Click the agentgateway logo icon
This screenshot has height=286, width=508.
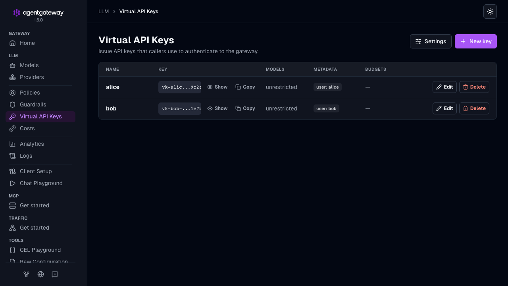[x=17, y=13]
